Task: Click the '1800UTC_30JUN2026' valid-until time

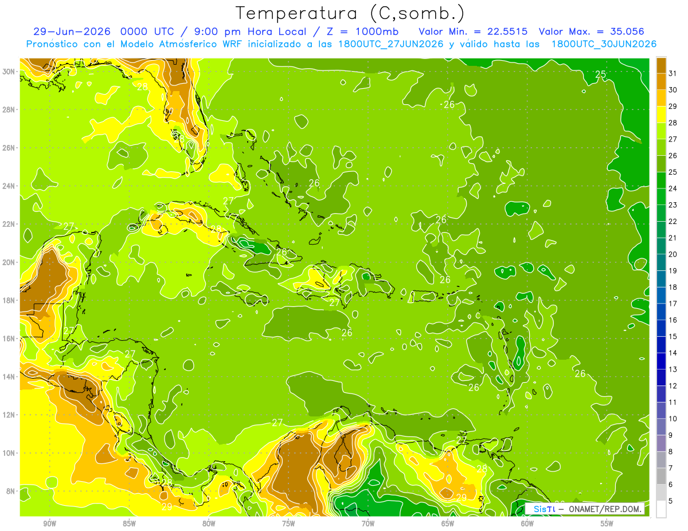Action: coord(603,44)
